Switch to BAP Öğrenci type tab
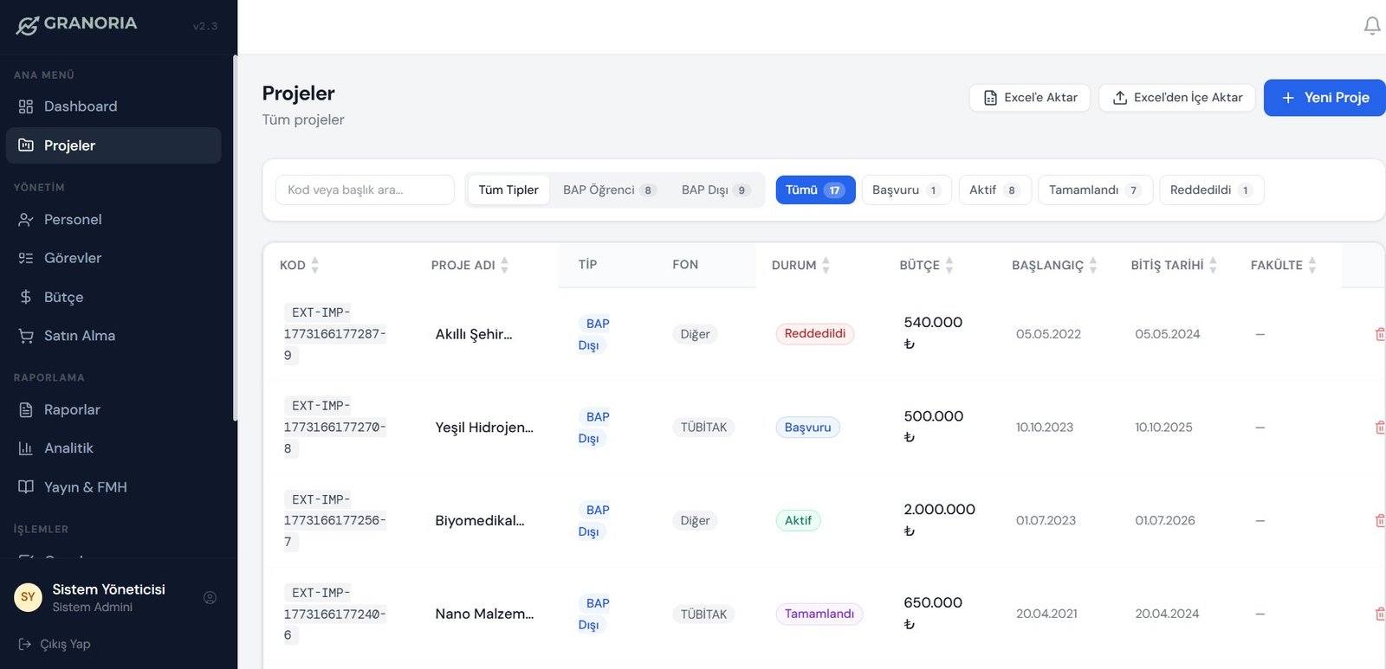 click(x=609, y=190)
